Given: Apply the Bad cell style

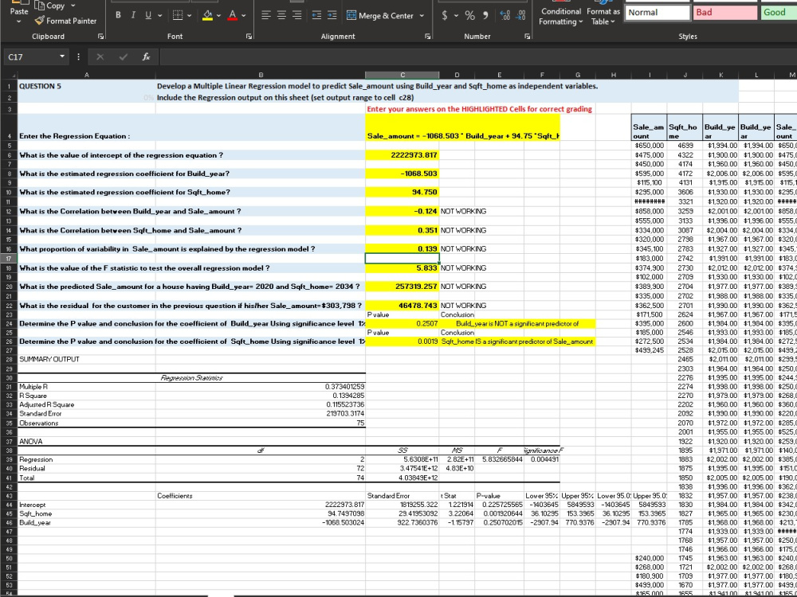Looking at the screenshot, I should coord(724,12).
